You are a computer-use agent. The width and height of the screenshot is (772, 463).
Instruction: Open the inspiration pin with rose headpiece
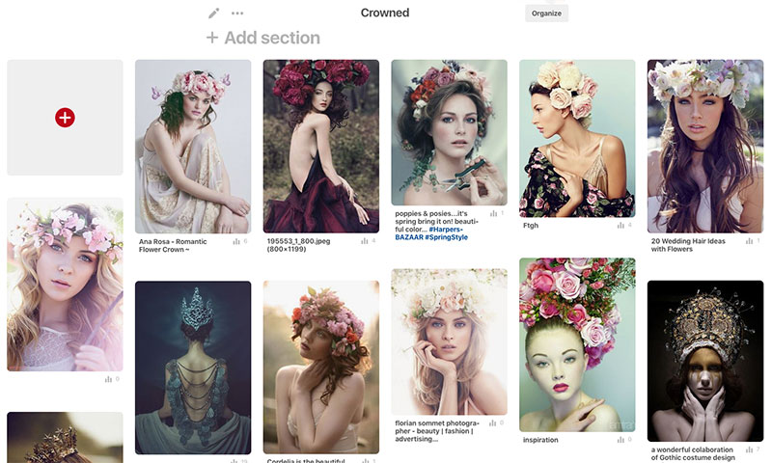577,343
